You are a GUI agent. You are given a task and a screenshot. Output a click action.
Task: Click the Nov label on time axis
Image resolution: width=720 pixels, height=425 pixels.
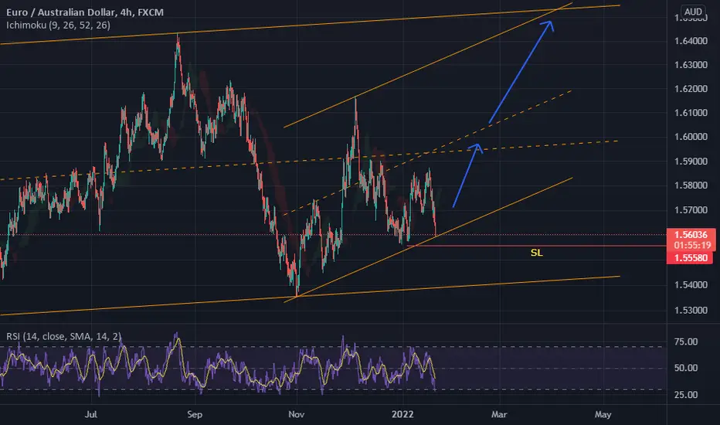pos(296,414)
